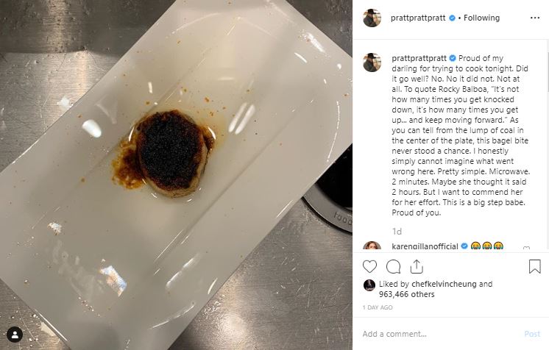Viewport: 549px width, 350px height.
Task: Submit the comment using the Post button
Action: [532, 334]
